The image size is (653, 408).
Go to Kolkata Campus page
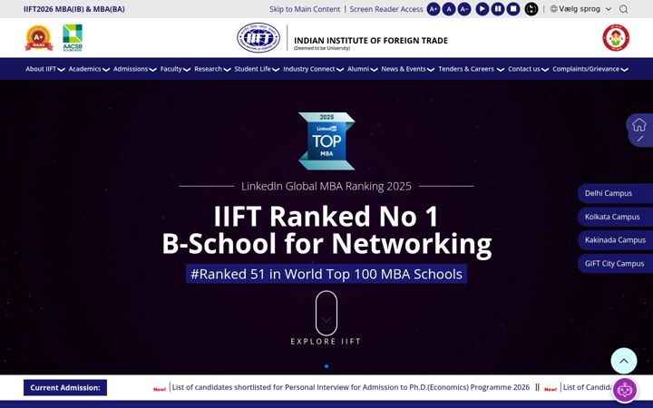615,217
